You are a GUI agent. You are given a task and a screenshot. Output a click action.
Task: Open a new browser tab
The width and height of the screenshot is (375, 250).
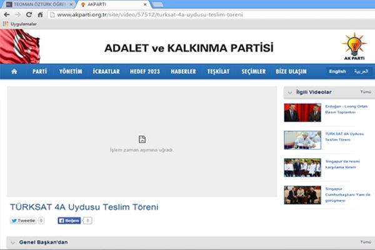158,4
